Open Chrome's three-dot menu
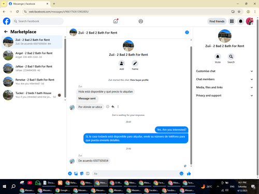Image resolution: width=259 pixels, height=194 pixels. pos(255,11)
